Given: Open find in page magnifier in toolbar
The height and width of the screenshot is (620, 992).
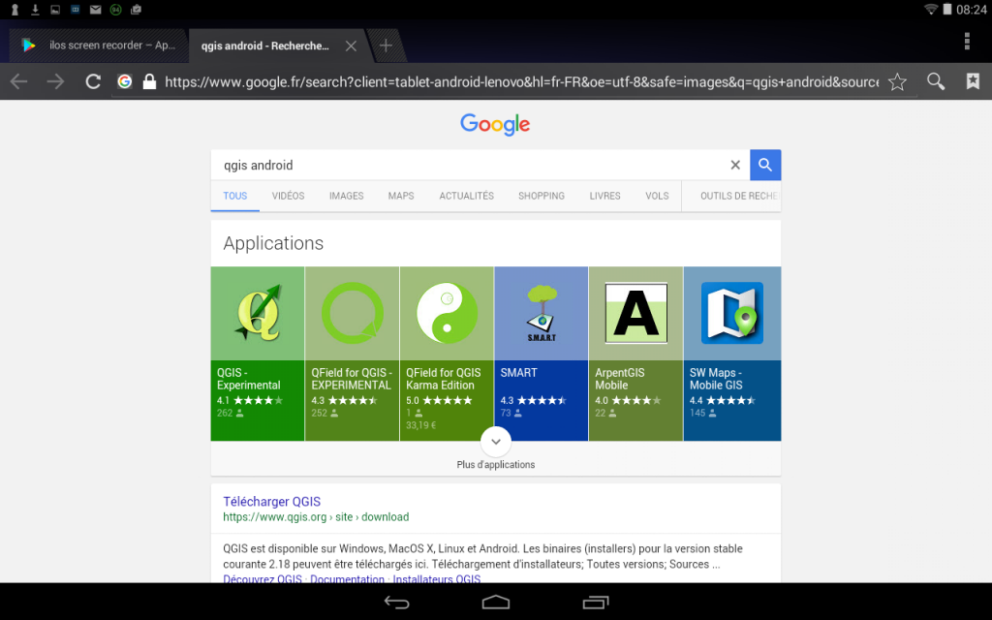Looking at the screenshot, I should point(936,81).
